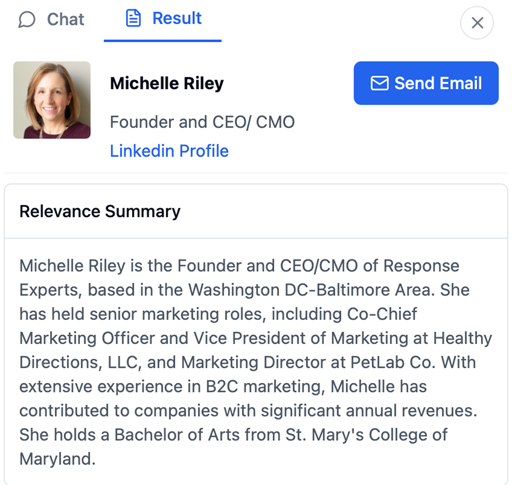Click "Response" in the summary text
Viewport: 512px width, 485px height.
[421, 266]
